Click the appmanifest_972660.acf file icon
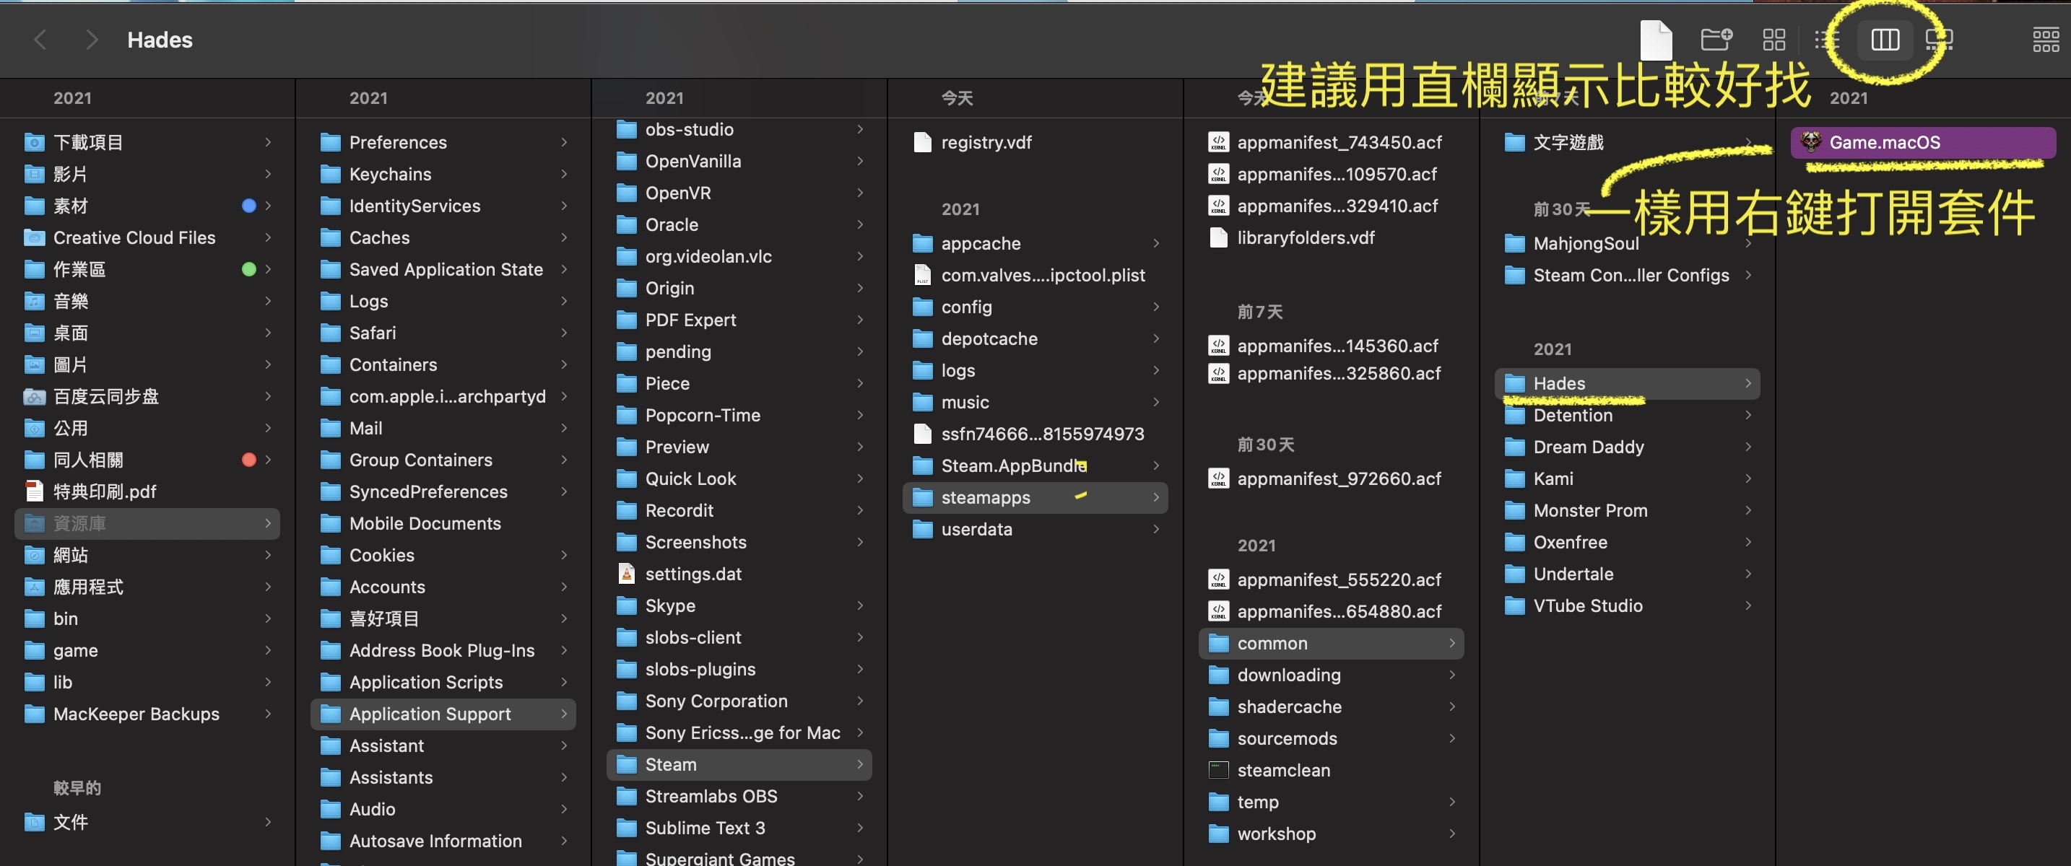This screenshot has width=2071, height=866. coord(1219,478)
